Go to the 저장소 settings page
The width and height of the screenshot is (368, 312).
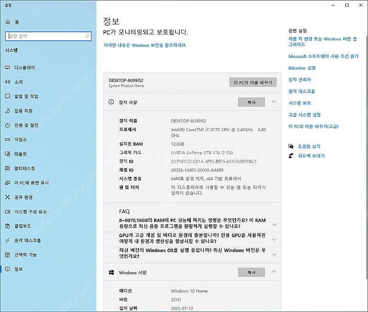[48, 140]
